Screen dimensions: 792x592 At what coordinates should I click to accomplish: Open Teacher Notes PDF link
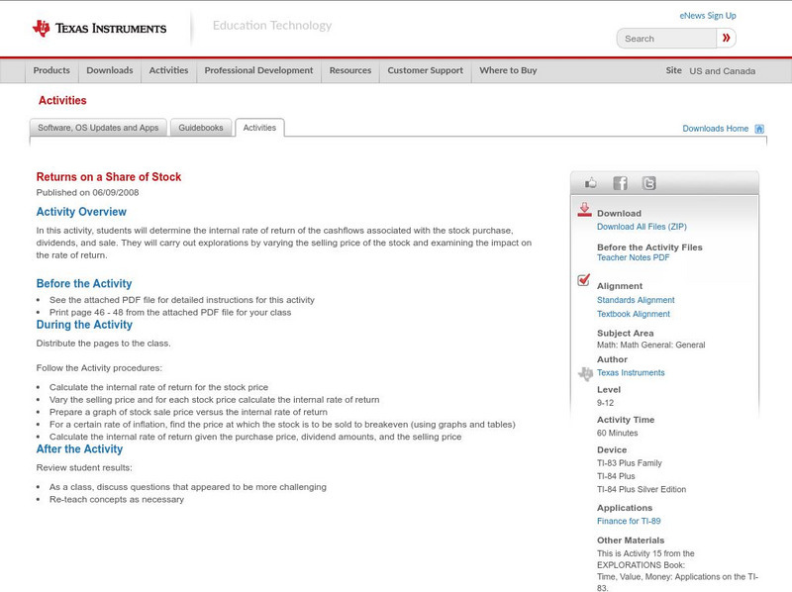tap(633, 257)
